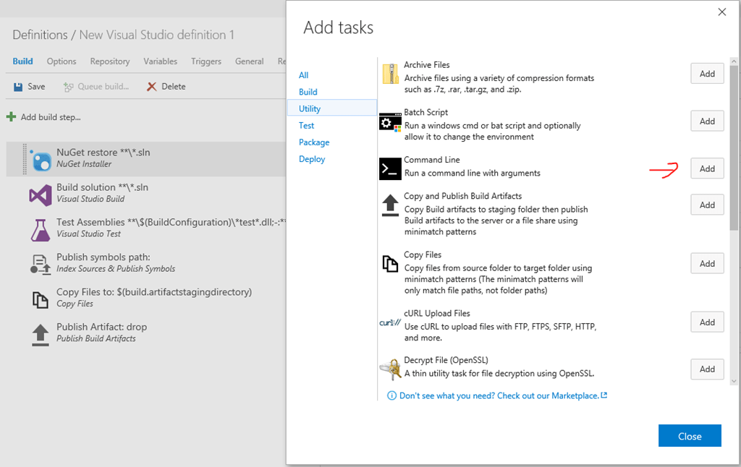Open the Repository tab
741x467 pixels.
click(110, 61)
